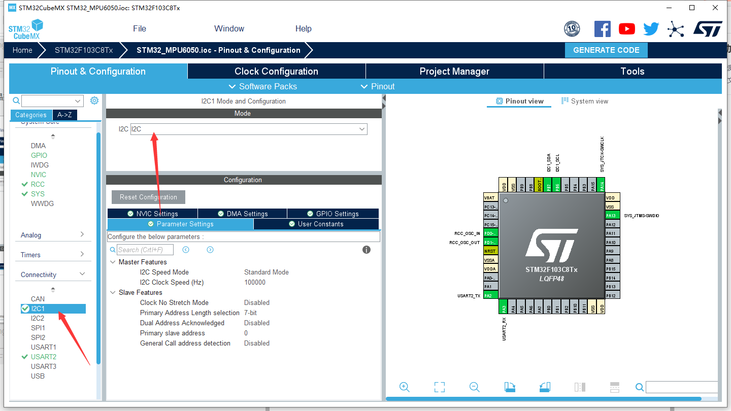Select GPIO under System Core
Viewport: 731px width, 411px height.
39,155
